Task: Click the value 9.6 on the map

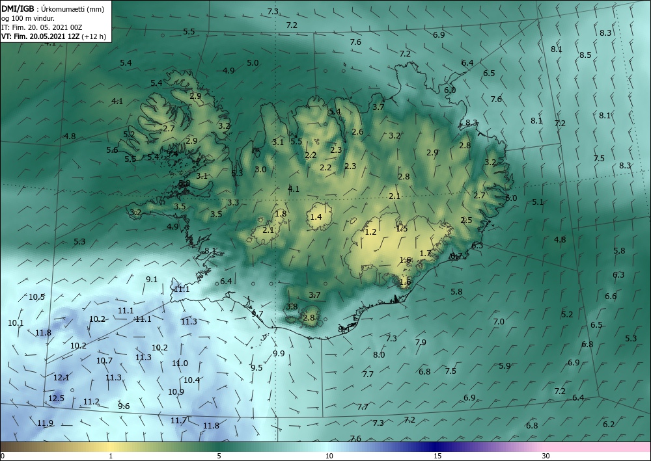Action: point(124,406)
